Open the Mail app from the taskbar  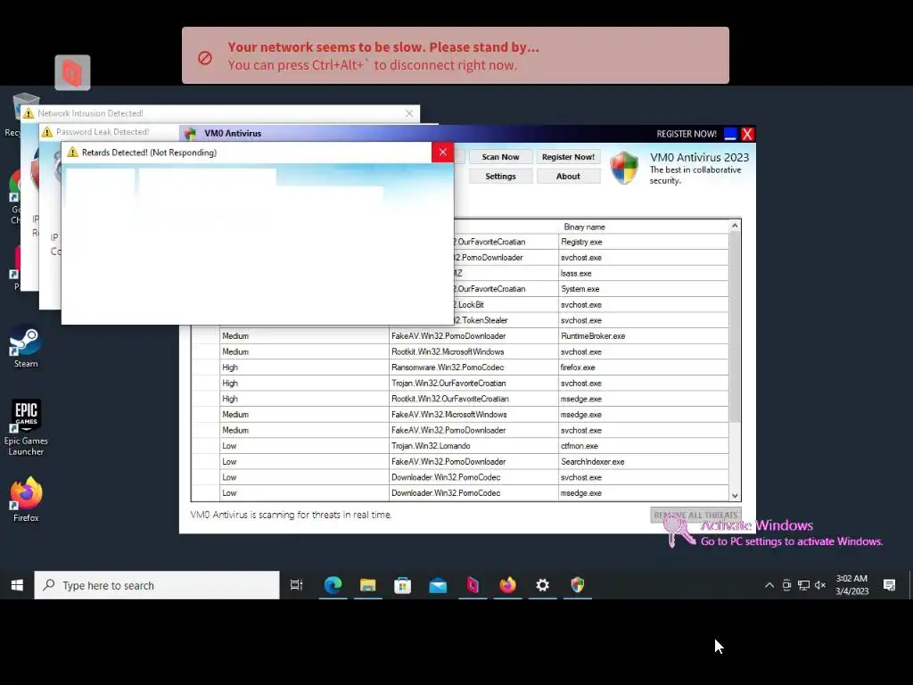point(437,585)
